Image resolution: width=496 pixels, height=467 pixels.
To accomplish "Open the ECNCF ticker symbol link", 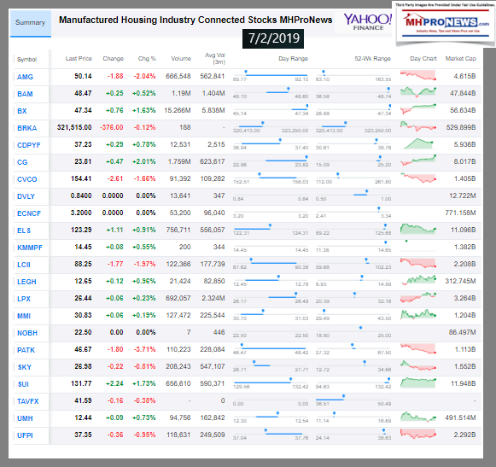I will [x=29, y=213].
